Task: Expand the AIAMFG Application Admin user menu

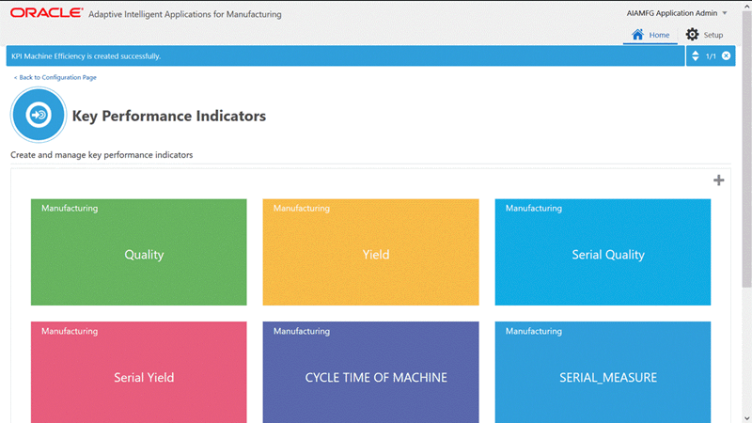Action: 677,13
